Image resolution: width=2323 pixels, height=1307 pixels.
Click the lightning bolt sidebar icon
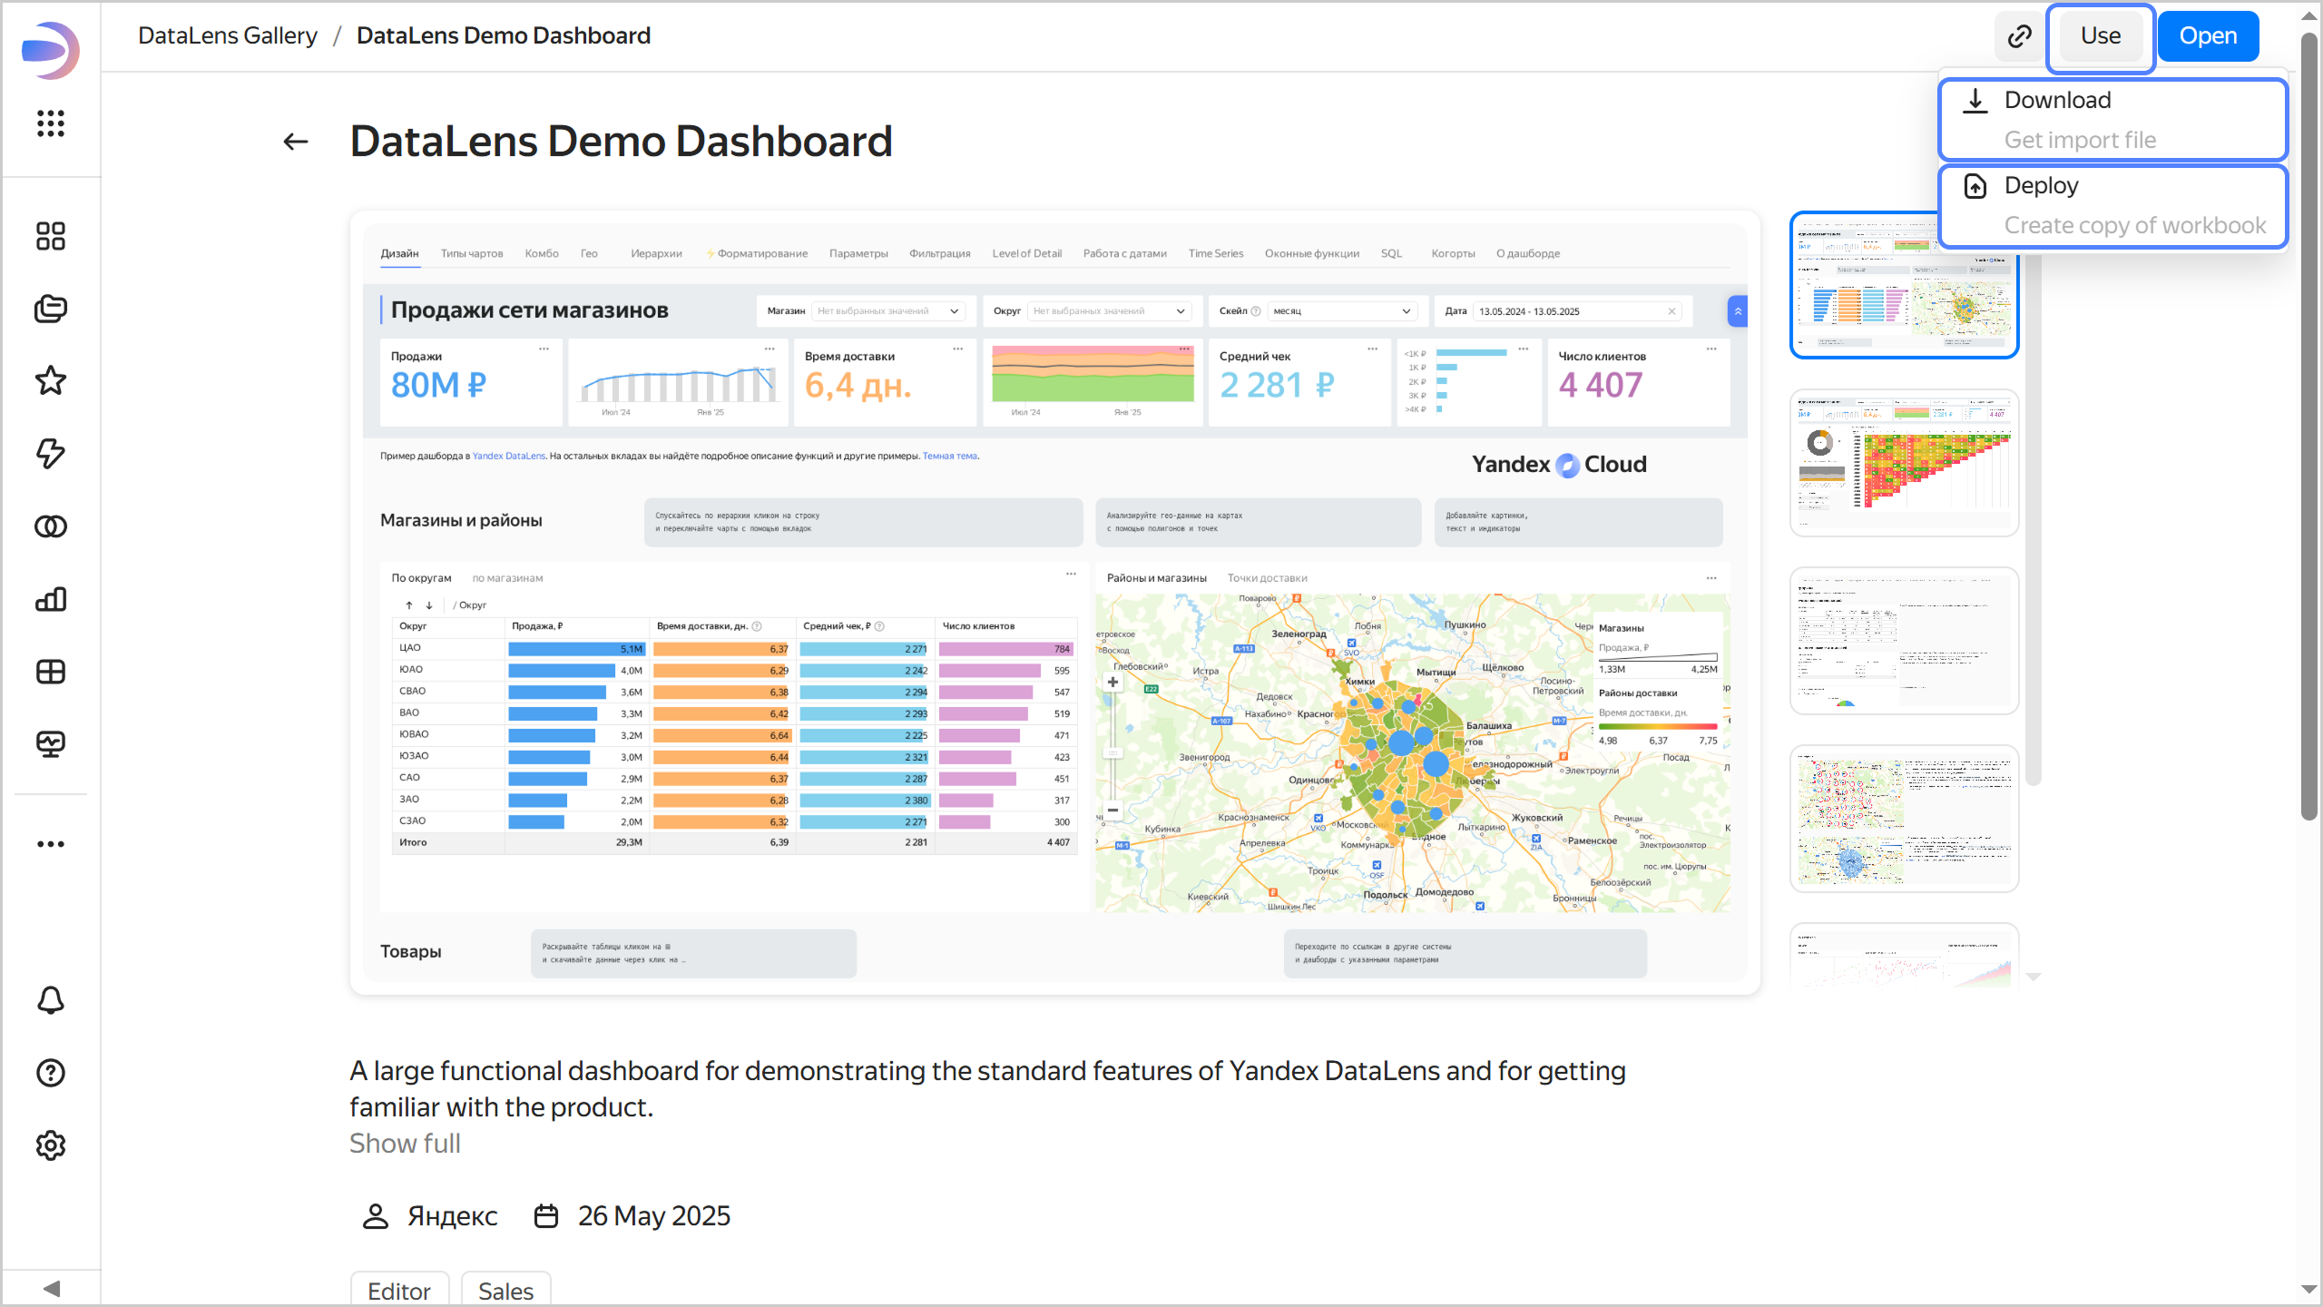(x=51, y=454)
